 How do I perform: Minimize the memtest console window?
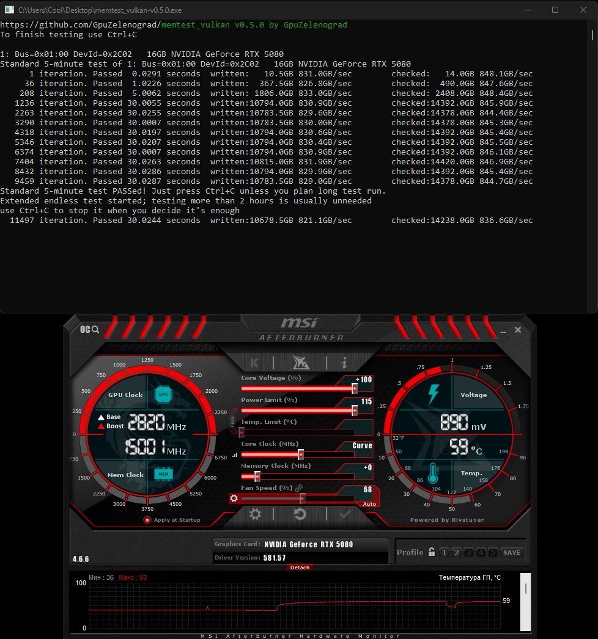(x=528, y=10)
